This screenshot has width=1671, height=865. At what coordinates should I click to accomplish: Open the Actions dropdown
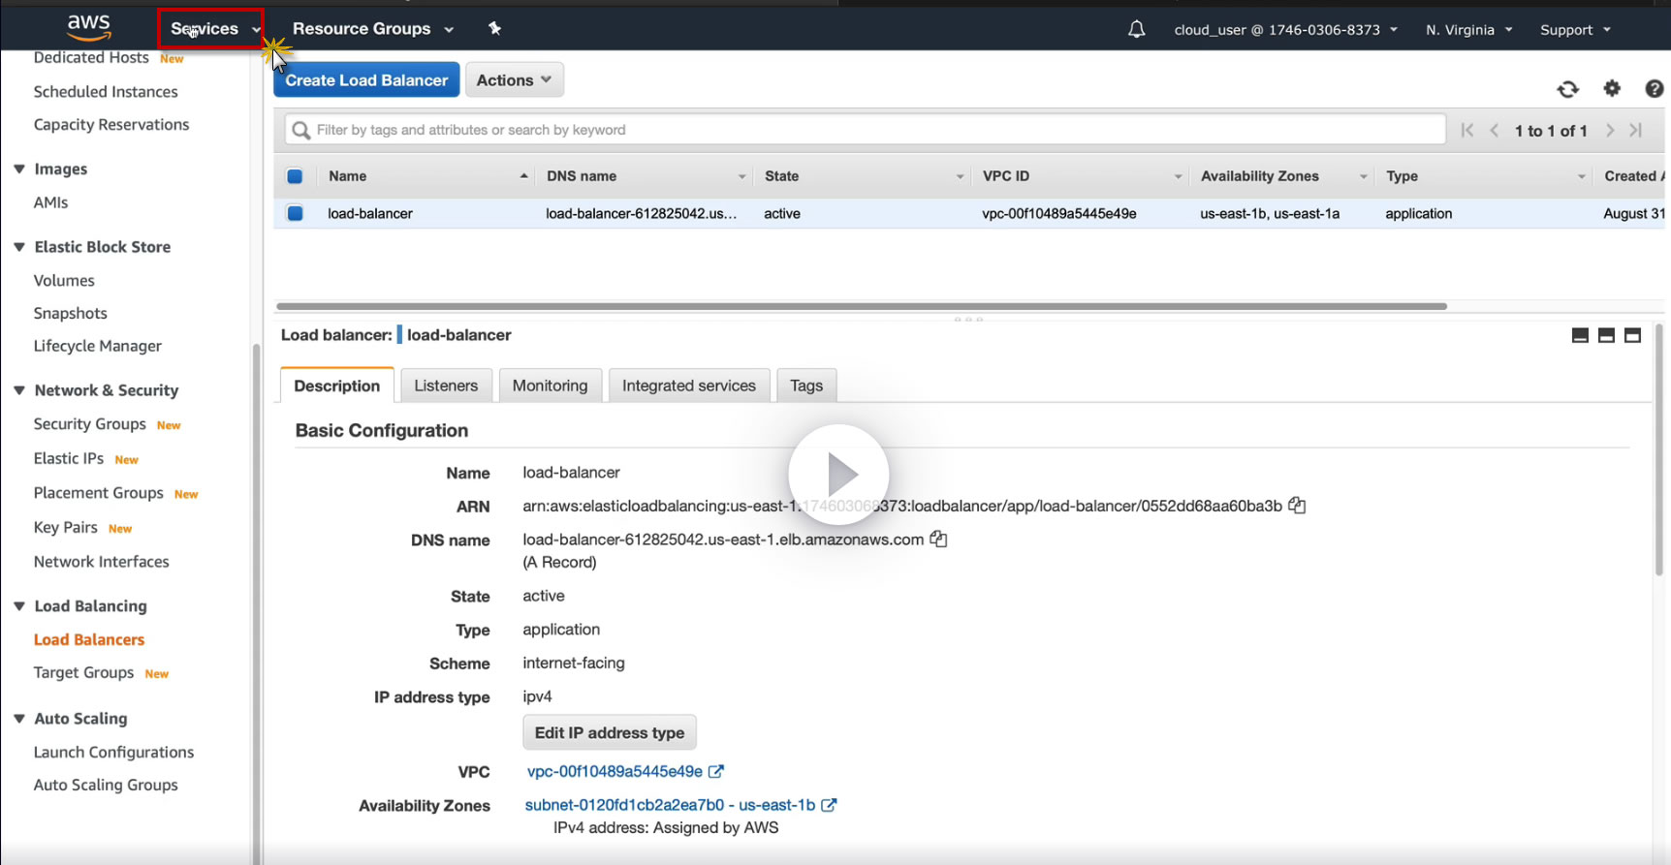[x=514, y=80]
